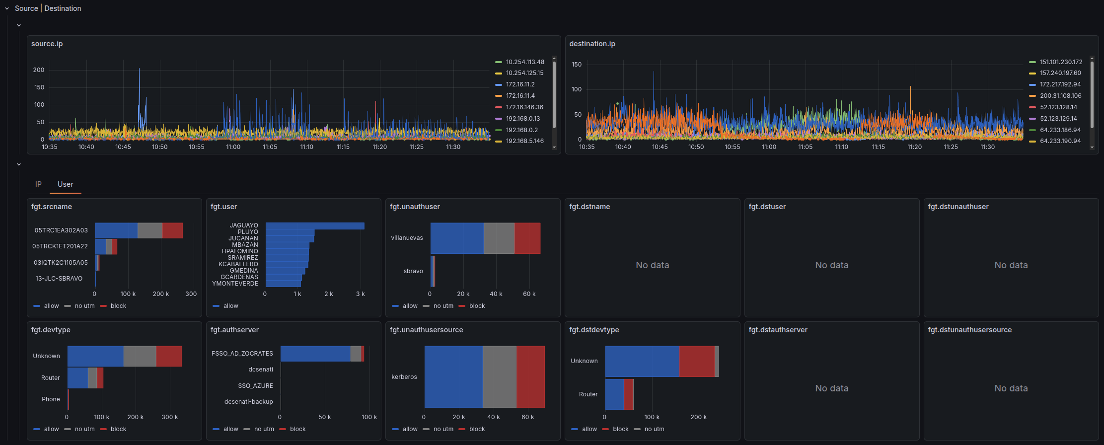Toggle 172.16.146.36 series in source.ip legend

(x=524, y=107)
